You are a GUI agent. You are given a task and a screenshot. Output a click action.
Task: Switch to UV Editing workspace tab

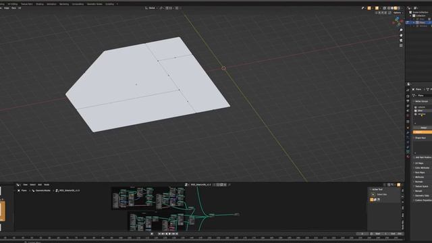click(x=12, y=4)
